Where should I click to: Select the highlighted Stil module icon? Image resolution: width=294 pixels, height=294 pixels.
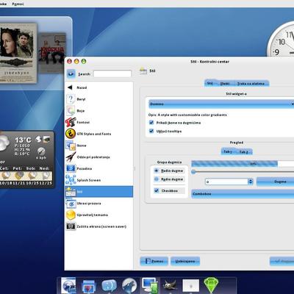click(71, 192)
